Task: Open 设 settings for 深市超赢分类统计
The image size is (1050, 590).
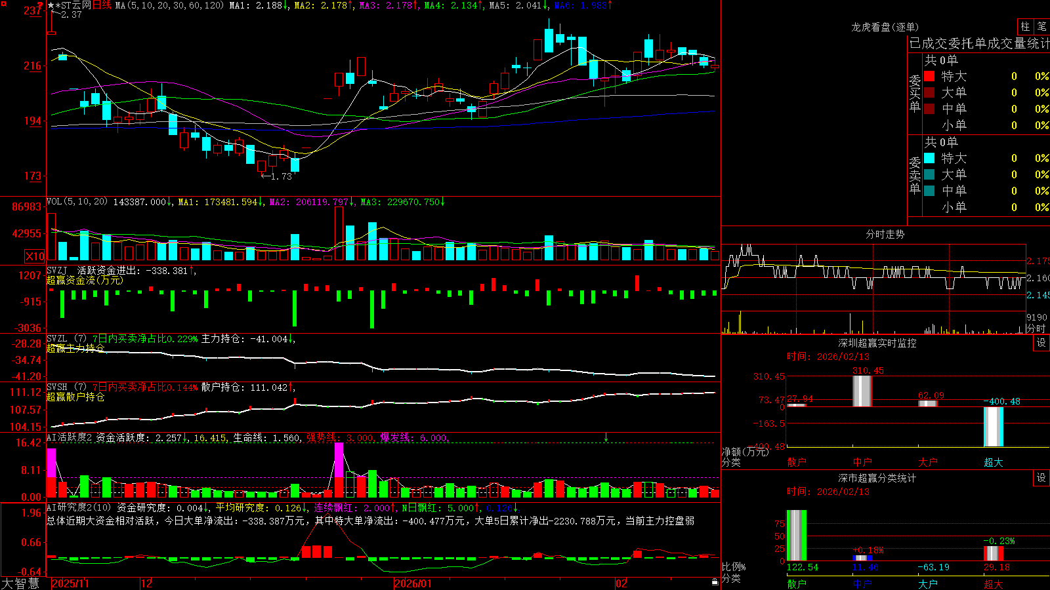Action: tap(1041, 478)
